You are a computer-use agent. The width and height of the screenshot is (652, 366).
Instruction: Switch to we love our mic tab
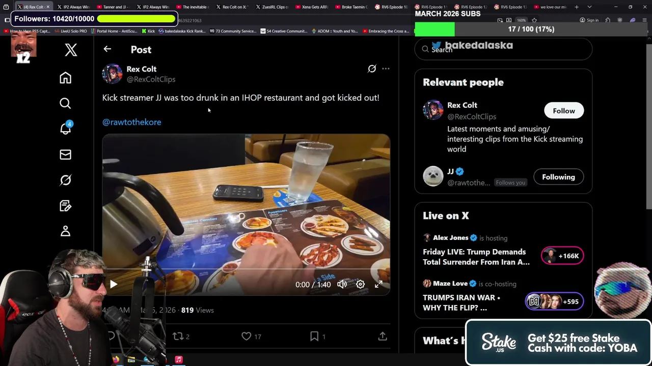[x=552, y=7]
